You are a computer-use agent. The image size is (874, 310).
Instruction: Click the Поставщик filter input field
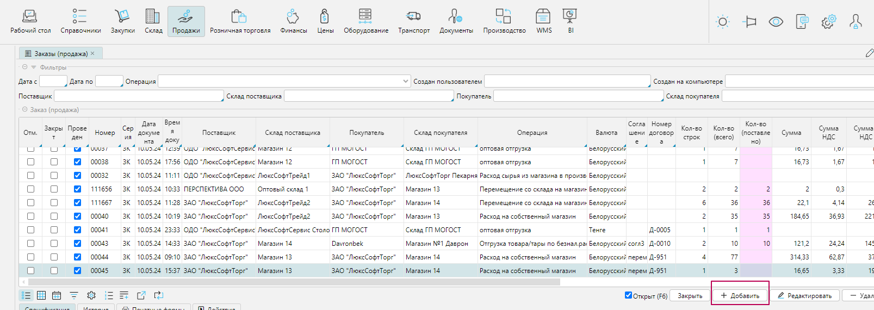click(139, 96)
